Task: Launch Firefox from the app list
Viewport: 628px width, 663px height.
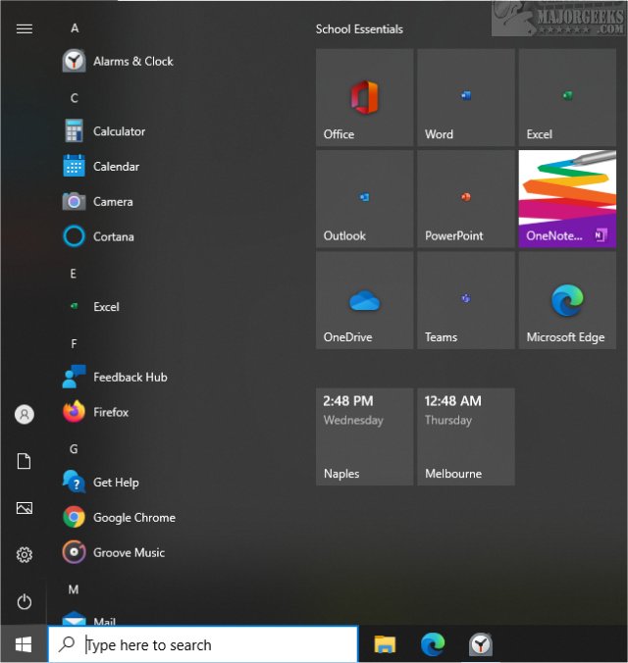Action: point(95,412)
